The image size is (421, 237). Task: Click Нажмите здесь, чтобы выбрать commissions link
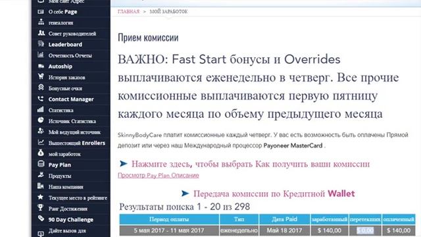click(x=251, y=164)
